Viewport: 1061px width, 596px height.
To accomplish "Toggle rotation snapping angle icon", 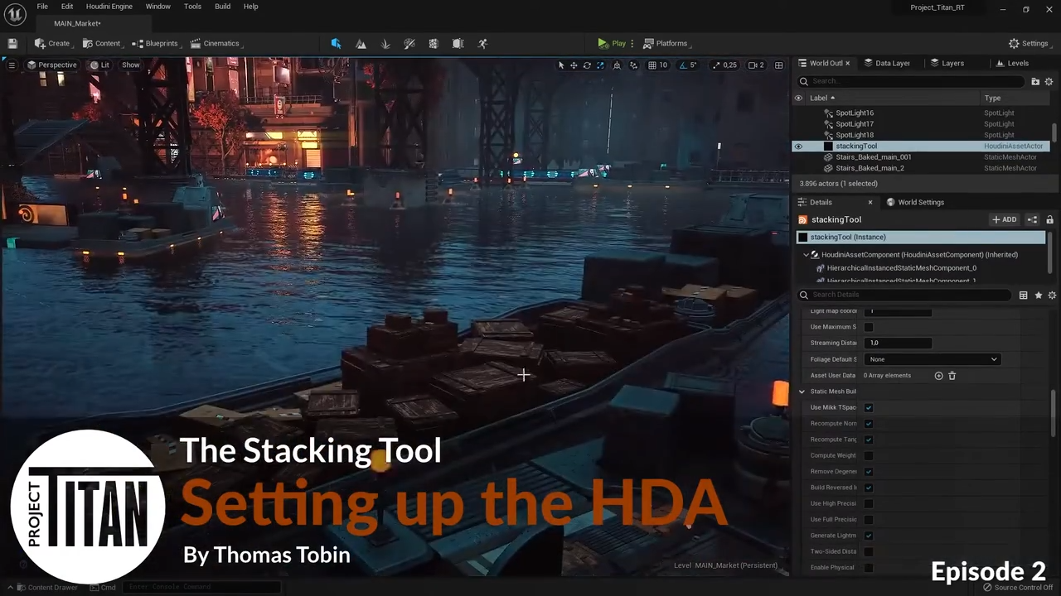I will point(683,65).
